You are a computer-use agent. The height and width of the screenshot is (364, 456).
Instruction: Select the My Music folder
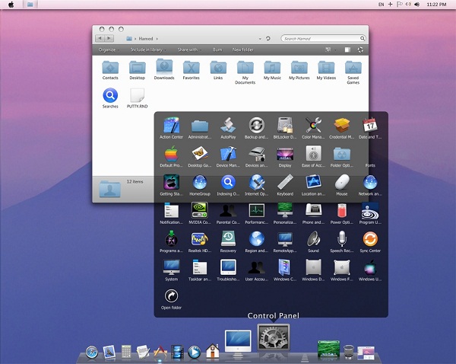click(x=272, y=70)
